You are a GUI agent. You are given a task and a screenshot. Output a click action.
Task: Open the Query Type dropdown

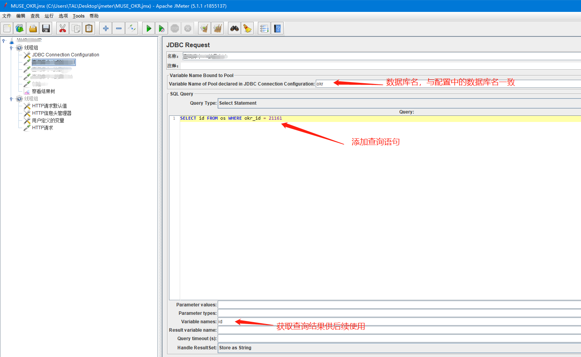pyautogui.click(x=399, y=103)
